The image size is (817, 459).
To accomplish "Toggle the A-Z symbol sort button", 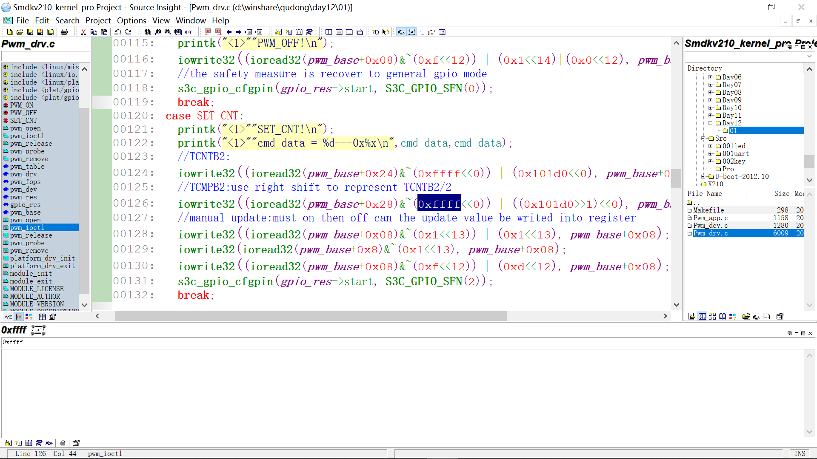I will click(x=8, y=317).
